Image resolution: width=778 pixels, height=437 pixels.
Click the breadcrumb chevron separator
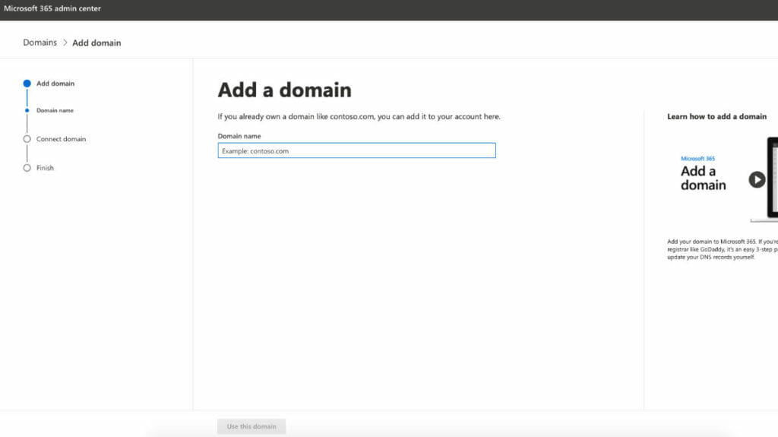[x=65, y=43]
